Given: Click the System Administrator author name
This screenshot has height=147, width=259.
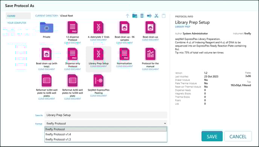Looking at the screenshot, I should pos(195,33).
